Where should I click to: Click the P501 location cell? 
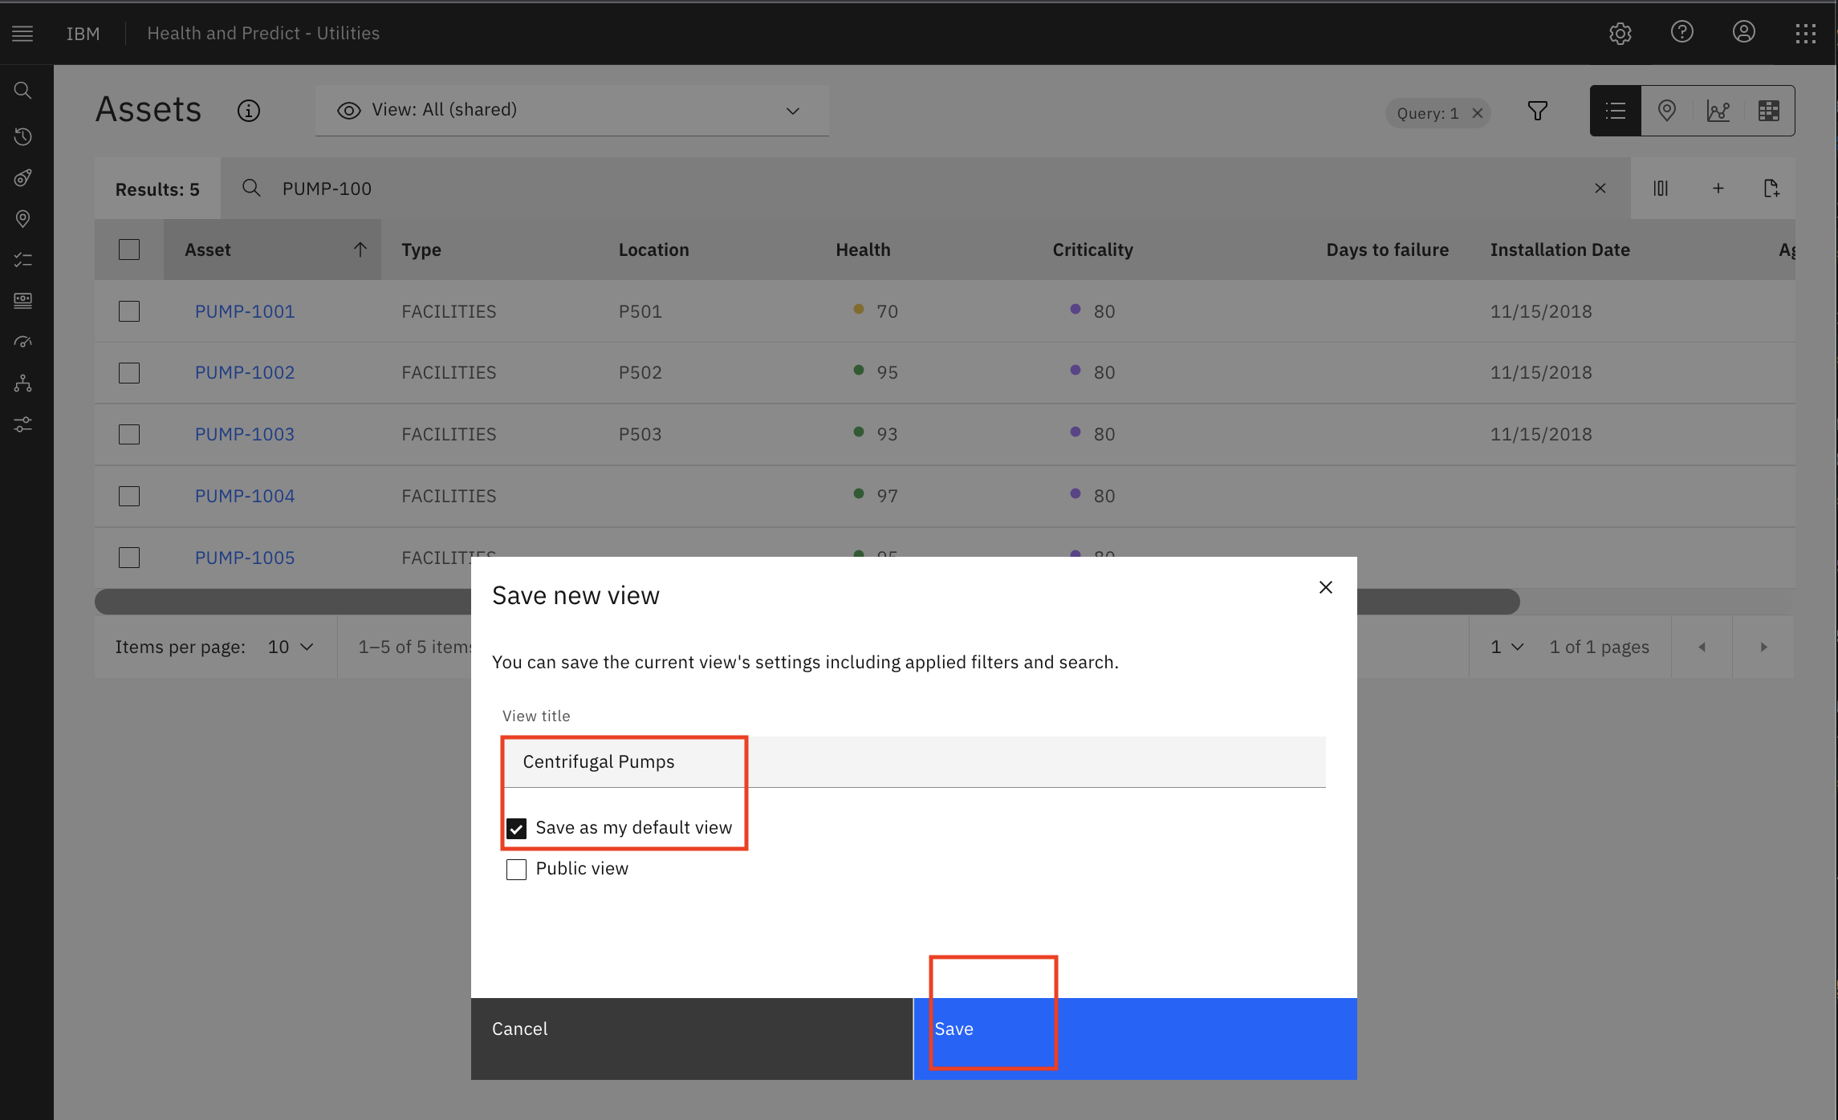pos(640,311)
